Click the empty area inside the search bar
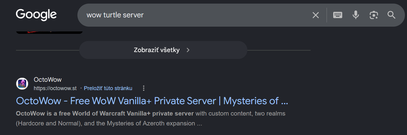 tap(226, 15)
